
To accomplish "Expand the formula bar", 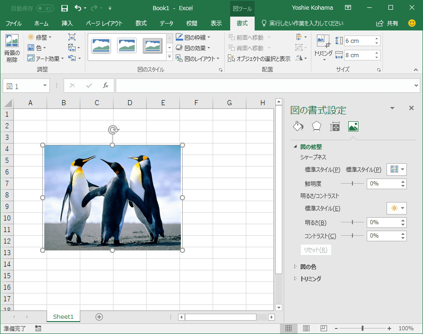I will 416,85.
